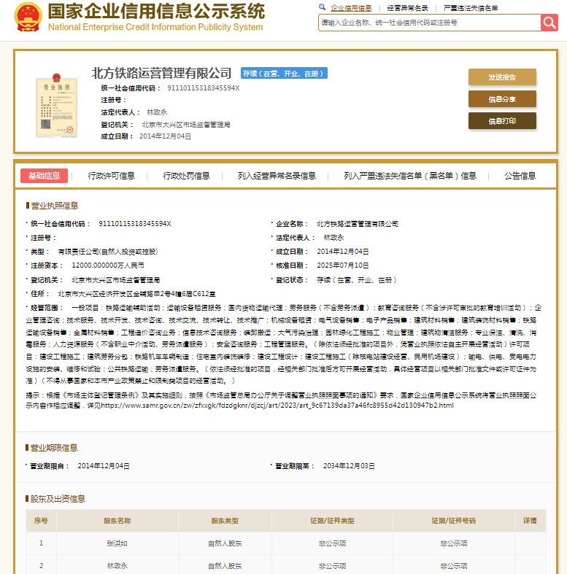Open the 列入经营异常名录信息 tab
The image size is (567, 574).
click(277, 176)
